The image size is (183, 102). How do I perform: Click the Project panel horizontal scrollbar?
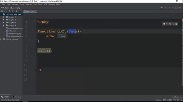tap(5, 94)
